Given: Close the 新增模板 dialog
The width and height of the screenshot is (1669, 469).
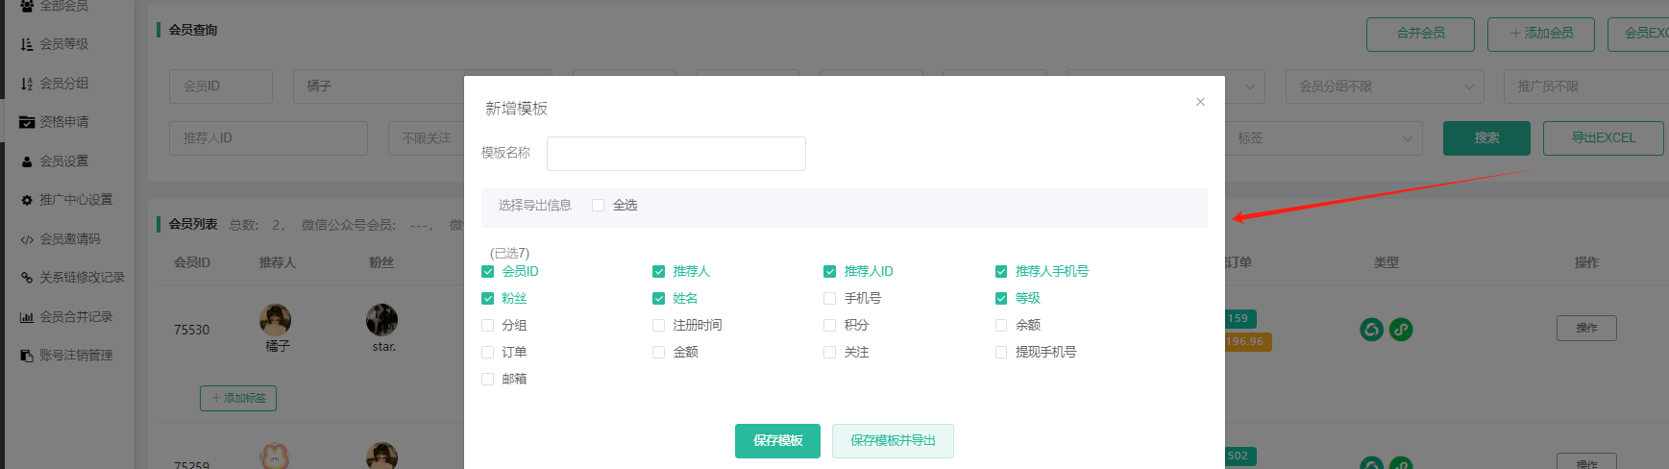Looking at the screenshot, I should coord(1200,102).
